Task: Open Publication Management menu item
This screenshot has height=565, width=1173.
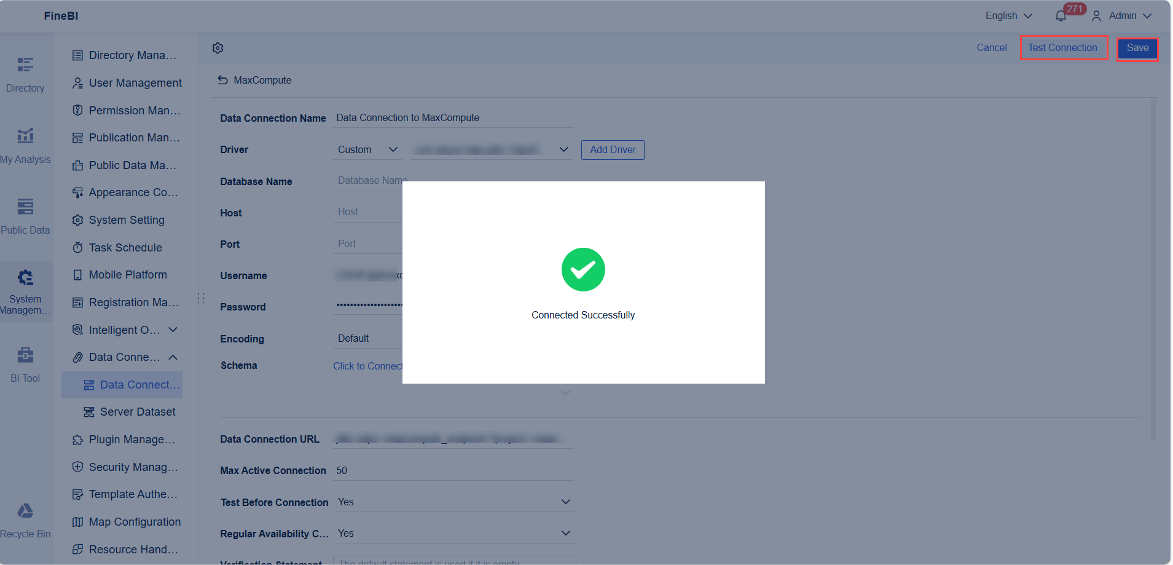Action: [127, 138]
